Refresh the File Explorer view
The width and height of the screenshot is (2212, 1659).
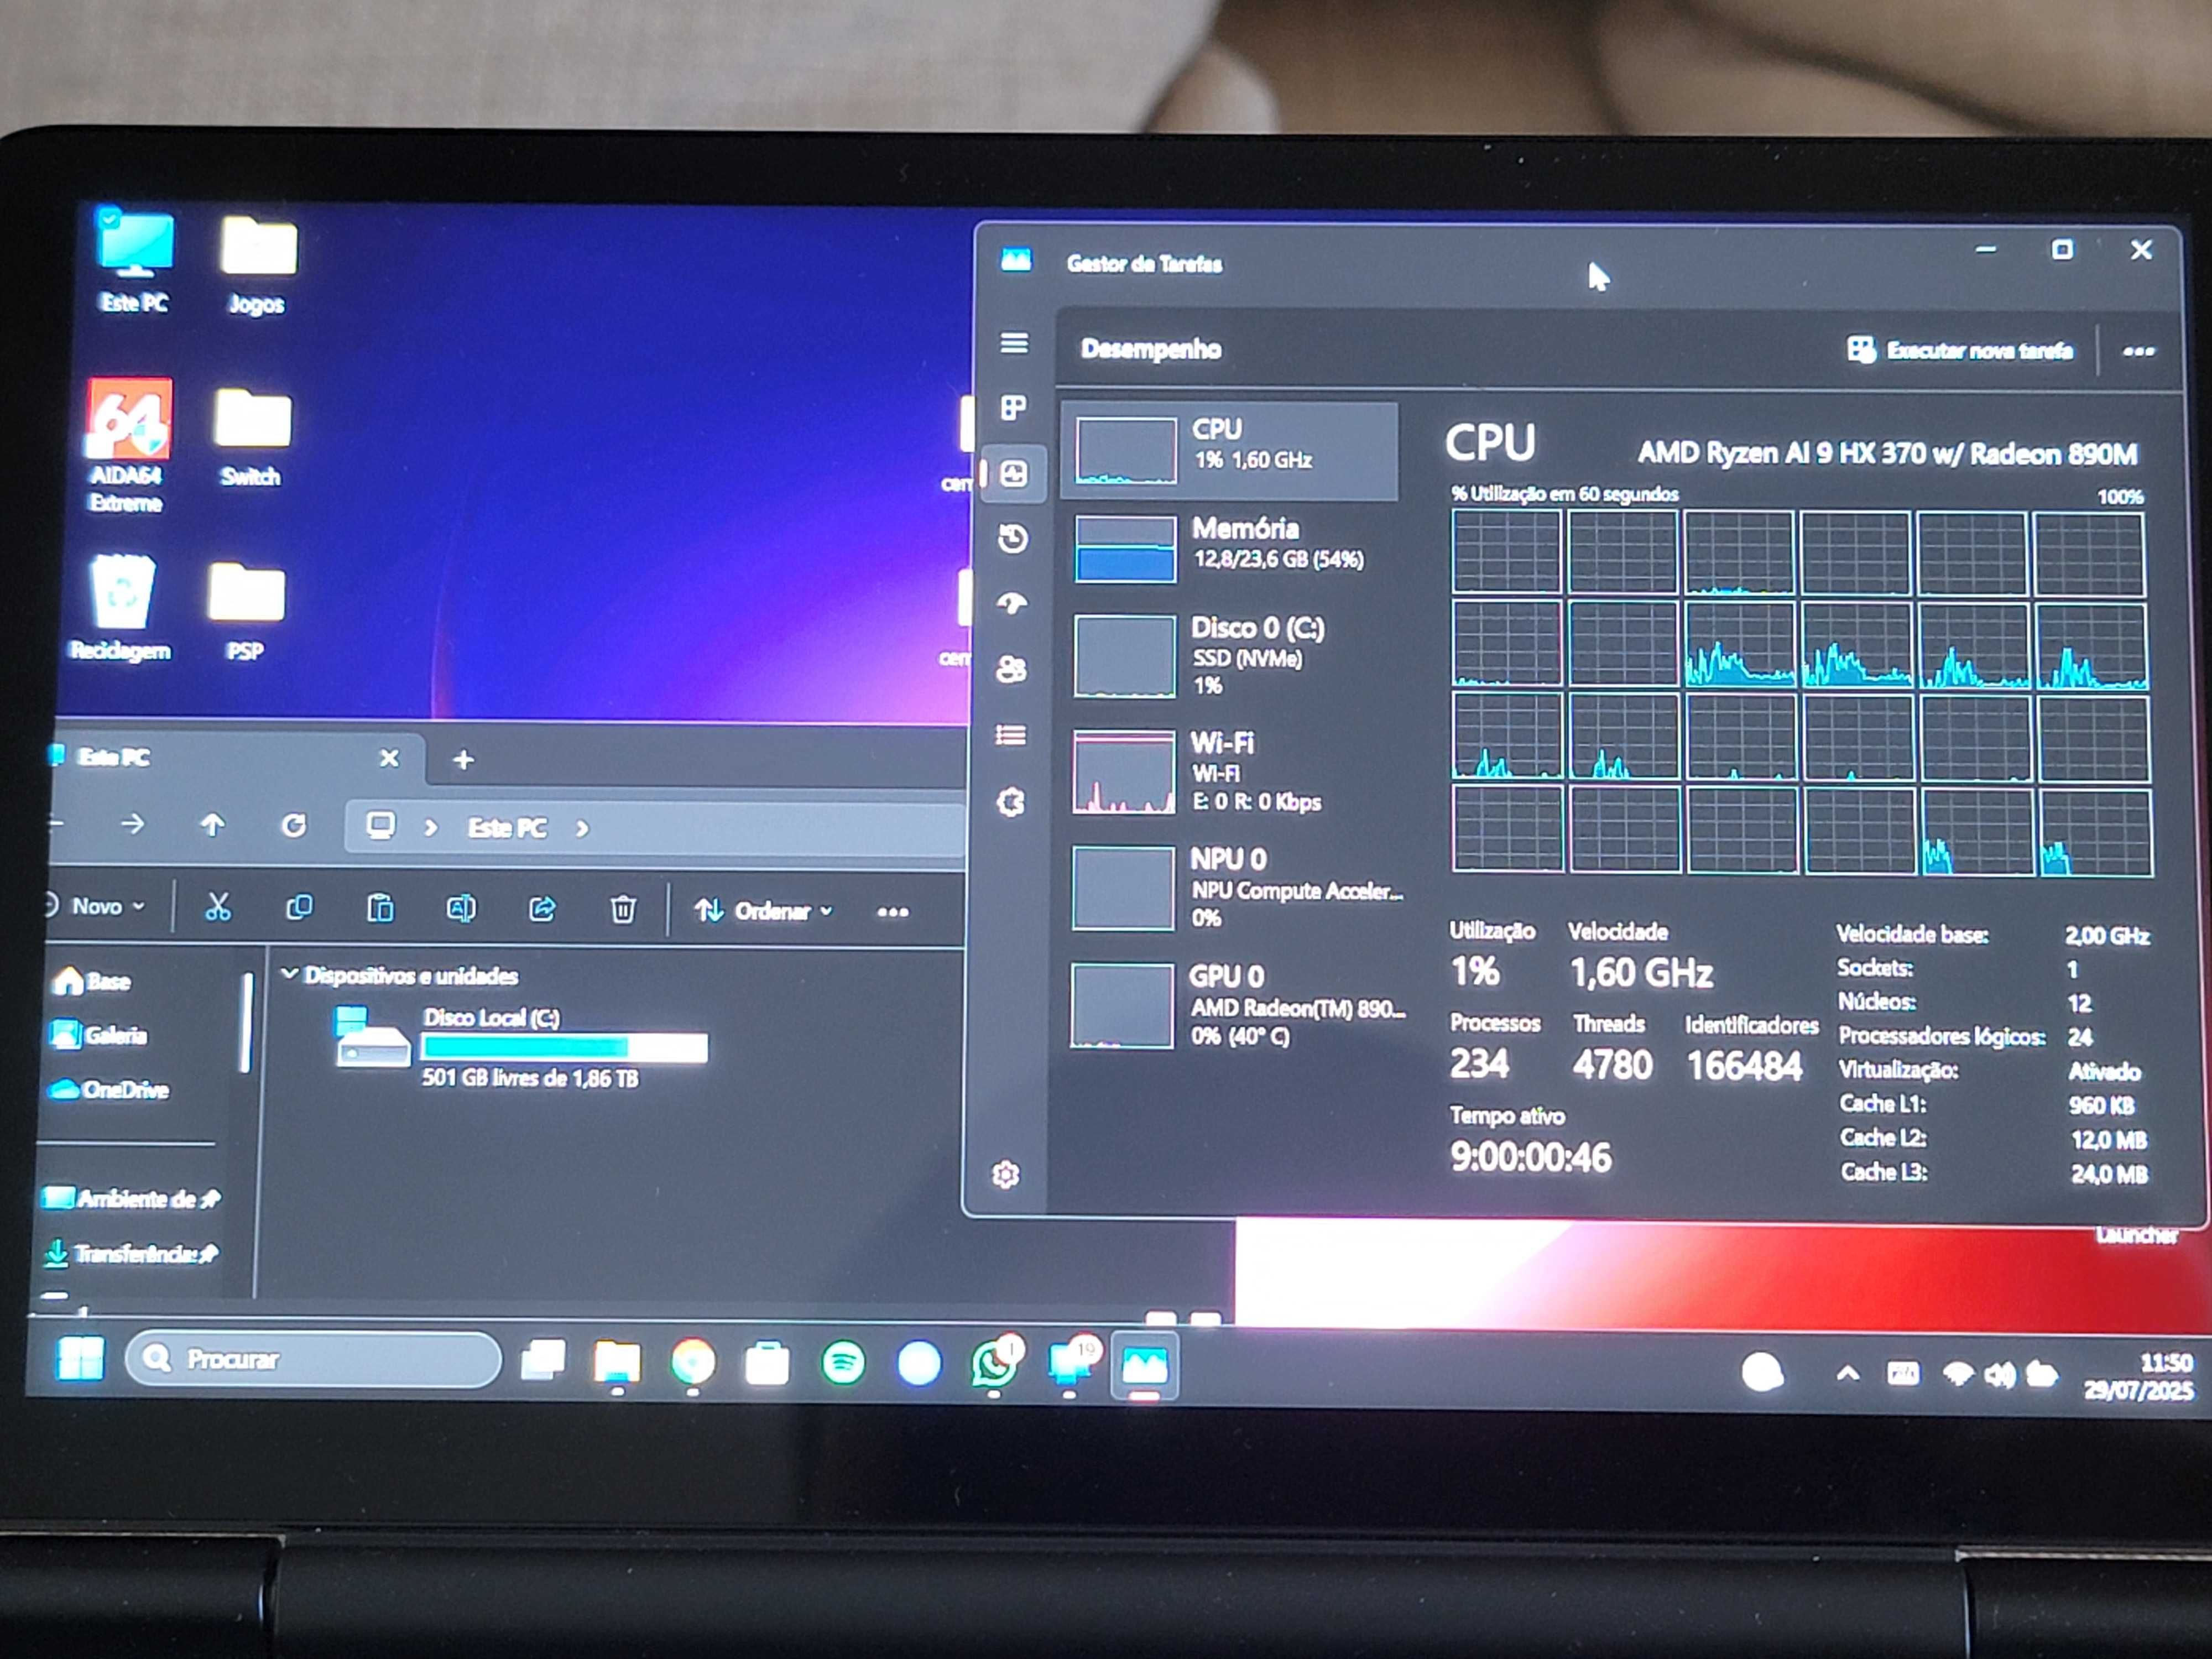(x=293, y=826)
